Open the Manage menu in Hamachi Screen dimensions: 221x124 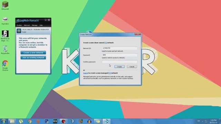[x=35, y=25]
